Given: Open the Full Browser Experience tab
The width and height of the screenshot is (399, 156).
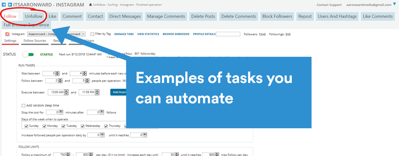Looking at the screenshot, I should point(27,25).
